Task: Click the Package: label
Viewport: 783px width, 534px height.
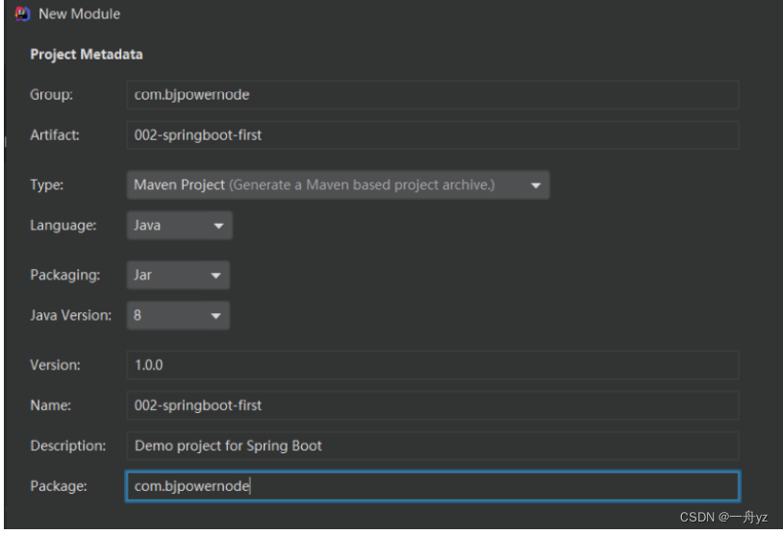Action: point(59,486)
